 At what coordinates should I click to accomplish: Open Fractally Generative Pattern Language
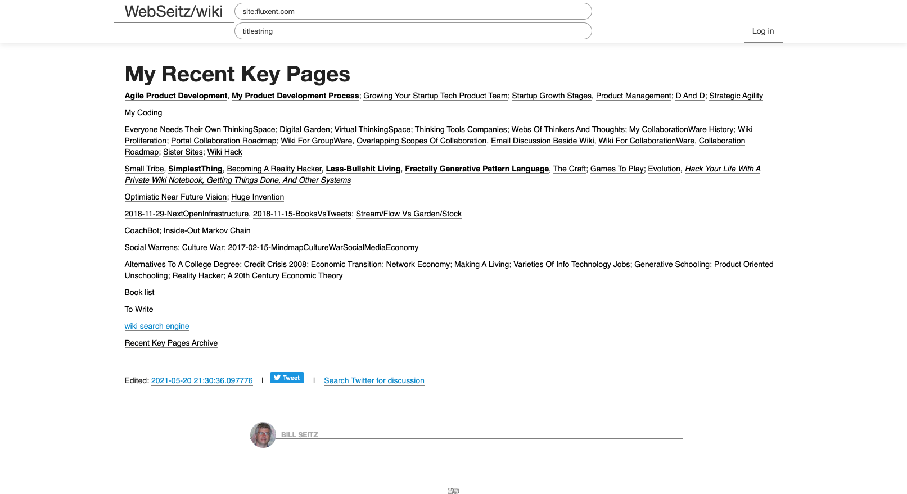477,169
